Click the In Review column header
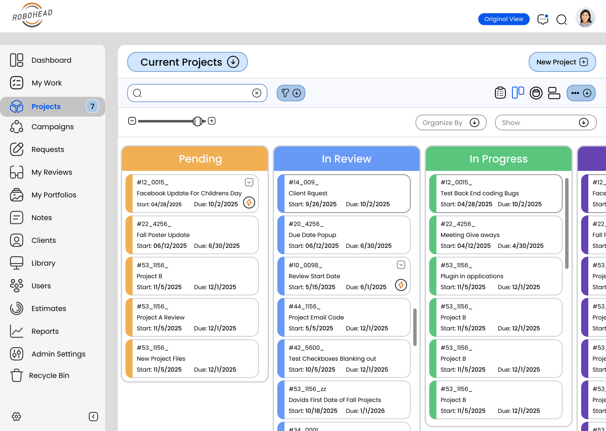The height and width of the screenshot is (431, 606). click(347, 159)
